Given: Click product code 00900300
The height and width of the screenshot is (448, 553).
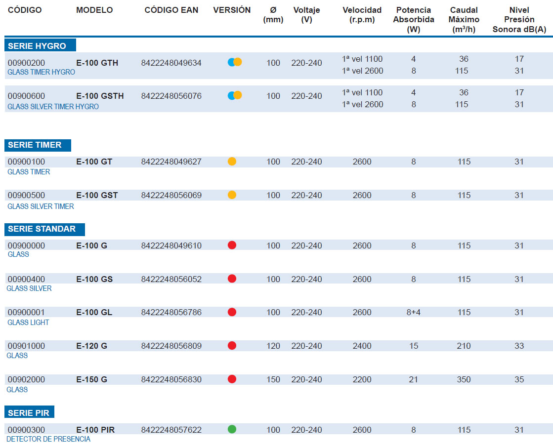Looking at the screenshot, I should [27, 430].
